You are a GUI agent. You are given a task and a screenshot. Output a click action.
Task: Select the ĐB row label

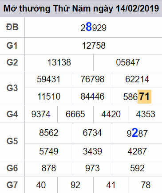click(12, 27)
